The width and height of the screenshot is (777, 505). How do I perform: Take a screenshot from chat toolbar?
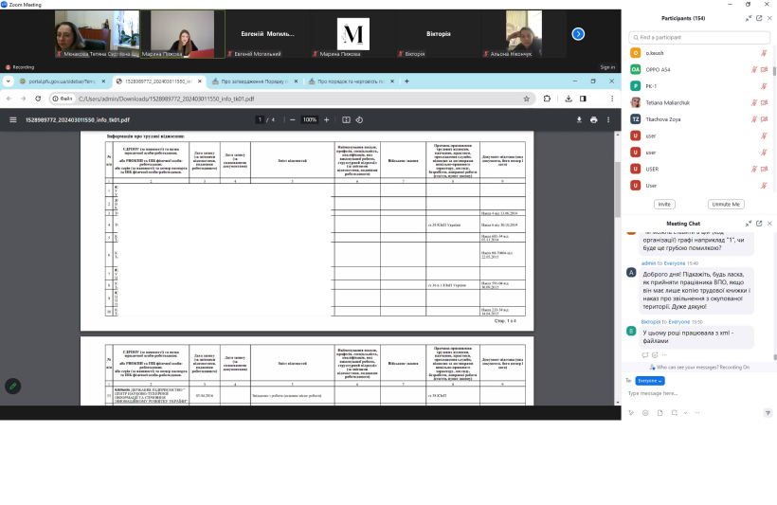coord(675,413)
